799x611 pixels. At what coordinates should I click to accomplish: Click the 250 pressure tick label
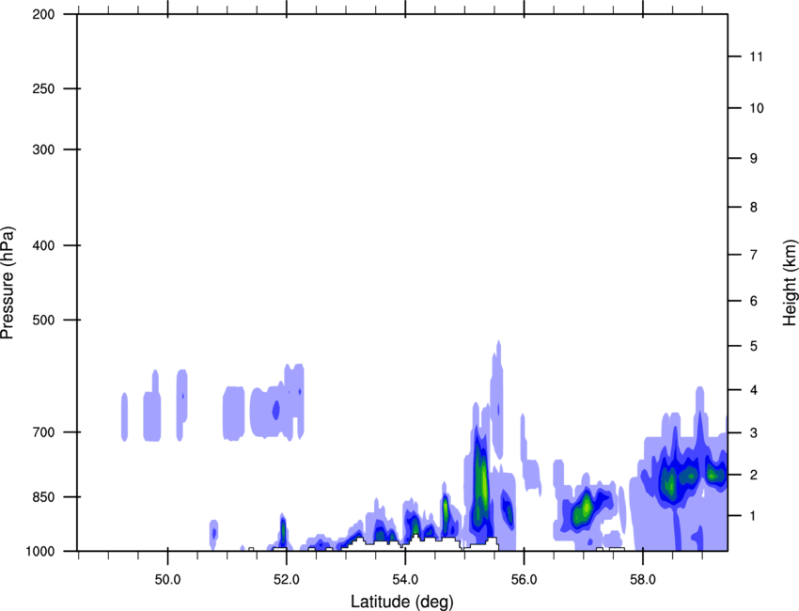[x=43, y=88]
